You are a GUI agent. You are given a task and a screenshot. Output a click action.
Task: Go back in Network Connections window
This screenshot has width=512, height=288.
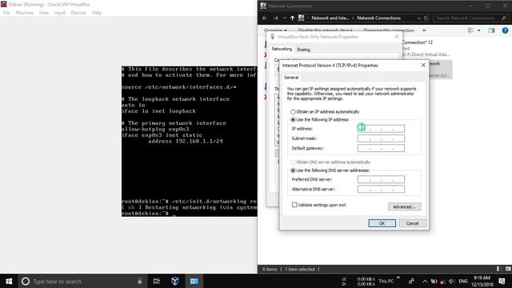pyautogui.click(x=265, y=18)
